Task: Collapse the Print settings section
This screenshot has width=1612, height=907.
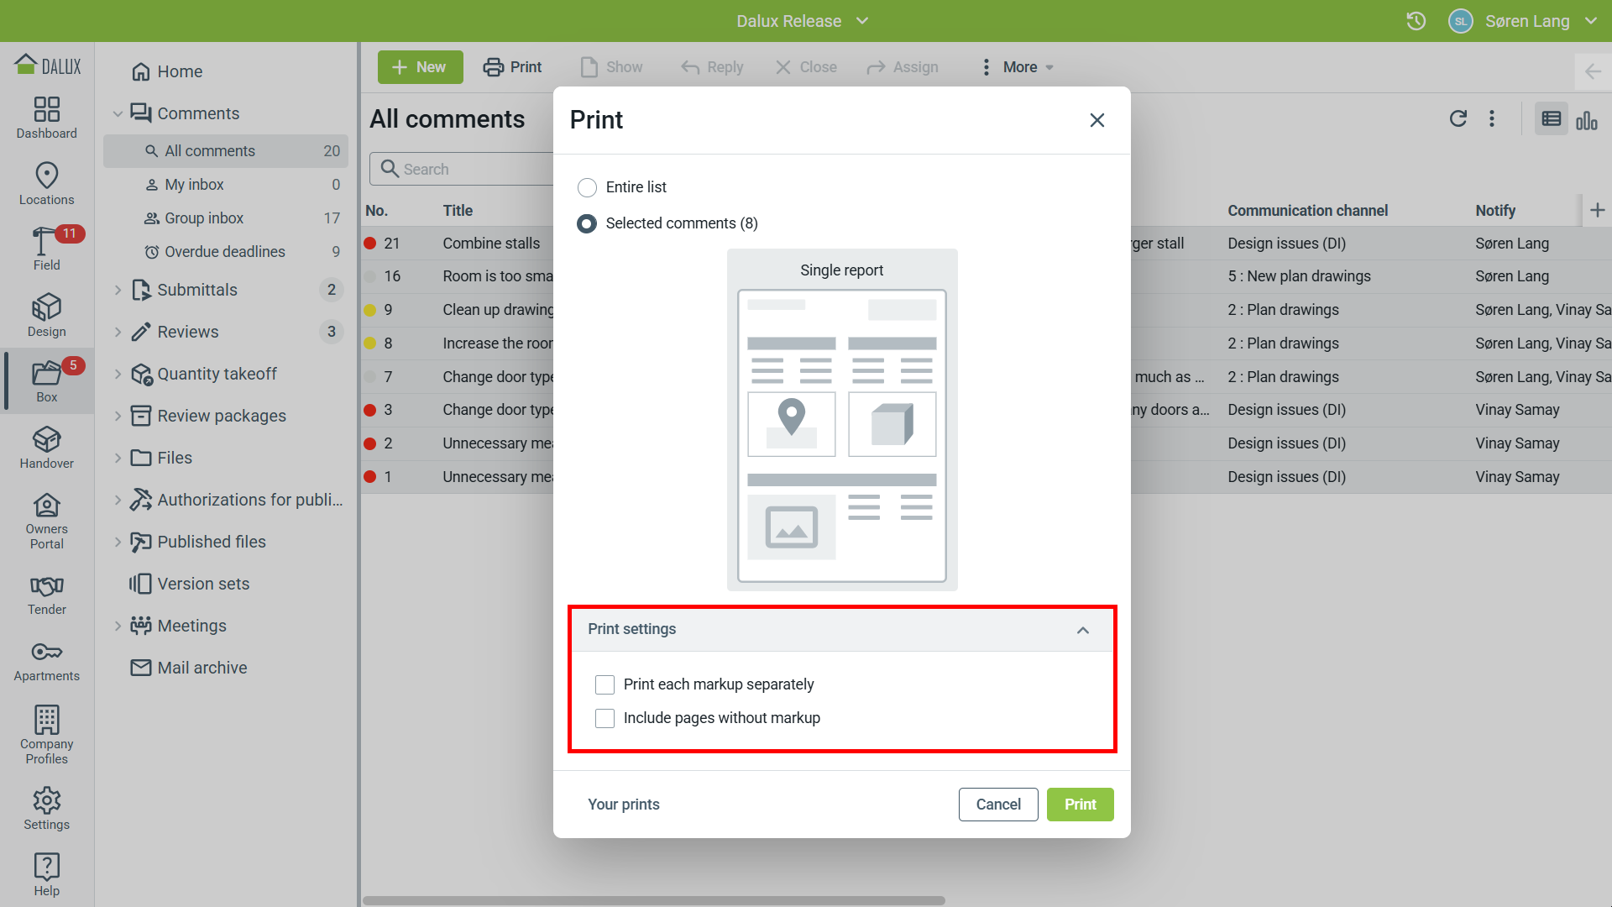Action: (x=1083, y=630)
